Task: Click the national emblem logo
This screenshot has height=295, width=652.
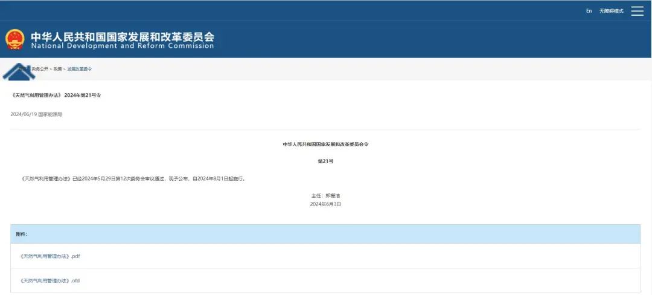Action: pyautogui.click(x=15, y=40)
